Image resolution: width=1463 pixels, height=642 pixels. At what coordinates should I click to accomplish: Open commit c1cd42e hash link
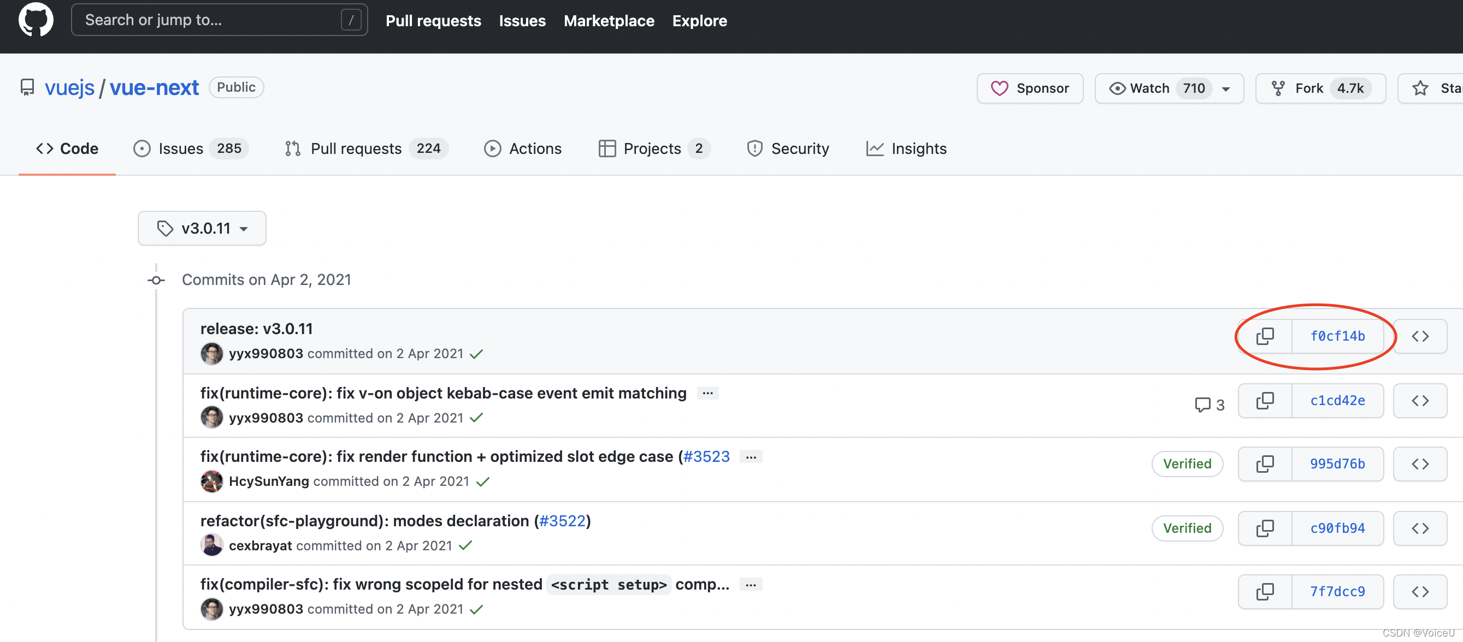tap(1337, 401)
